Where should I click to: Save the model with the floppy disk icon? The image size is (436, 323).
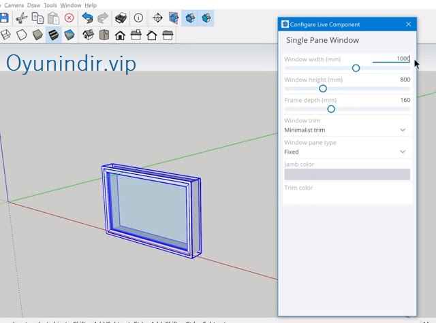point(4,18)
